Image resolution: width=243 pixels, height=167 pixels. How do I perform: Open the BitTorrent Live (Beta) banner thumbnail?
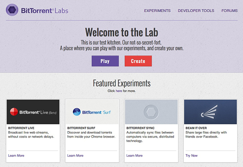(x=33, y=112)
